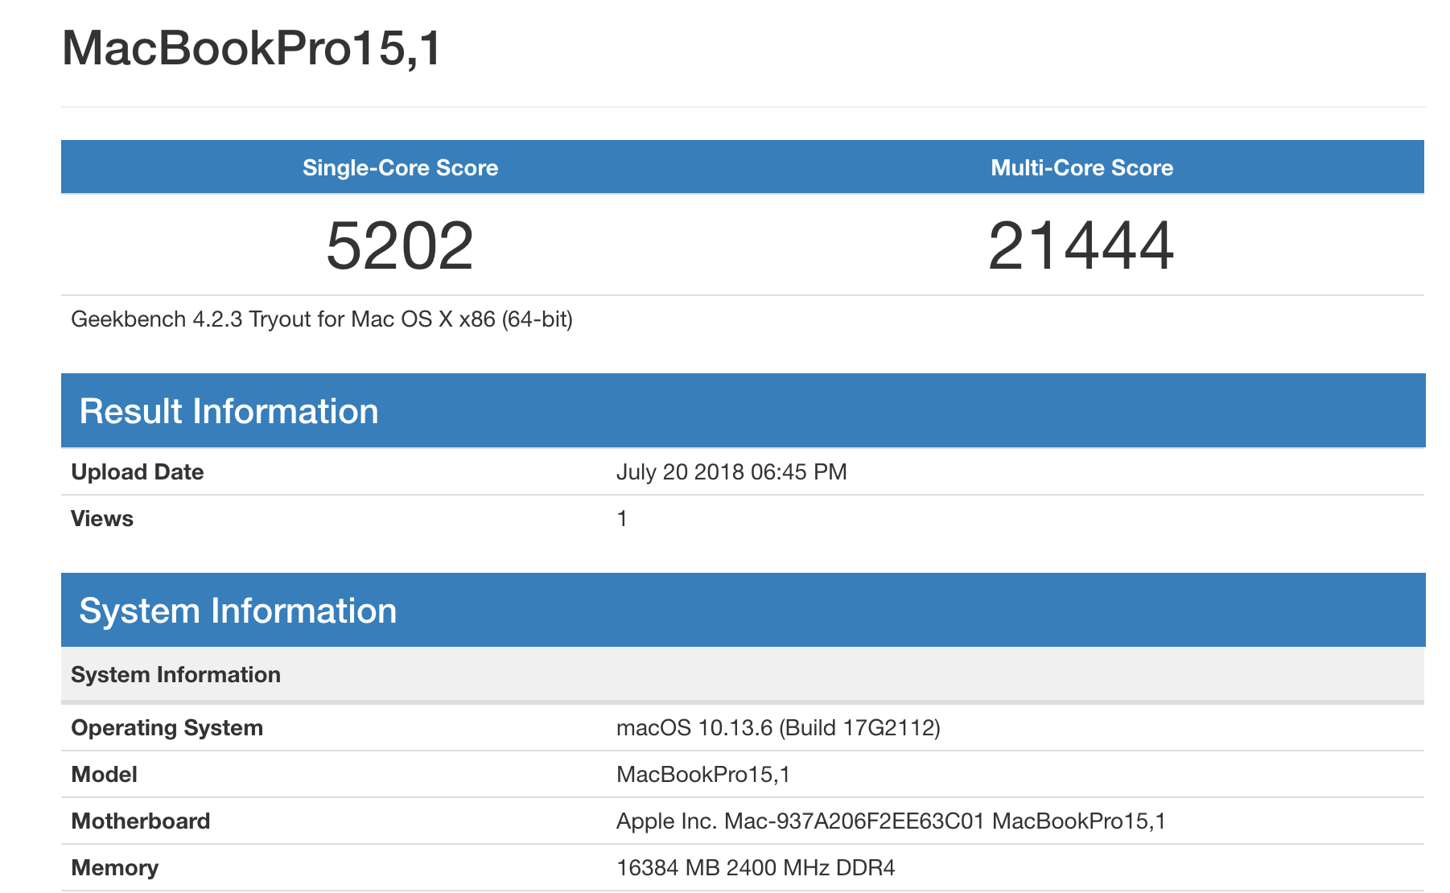Click the Model label
The width and height of the screenshot is (1450, 893).
[x=104, y=775]
